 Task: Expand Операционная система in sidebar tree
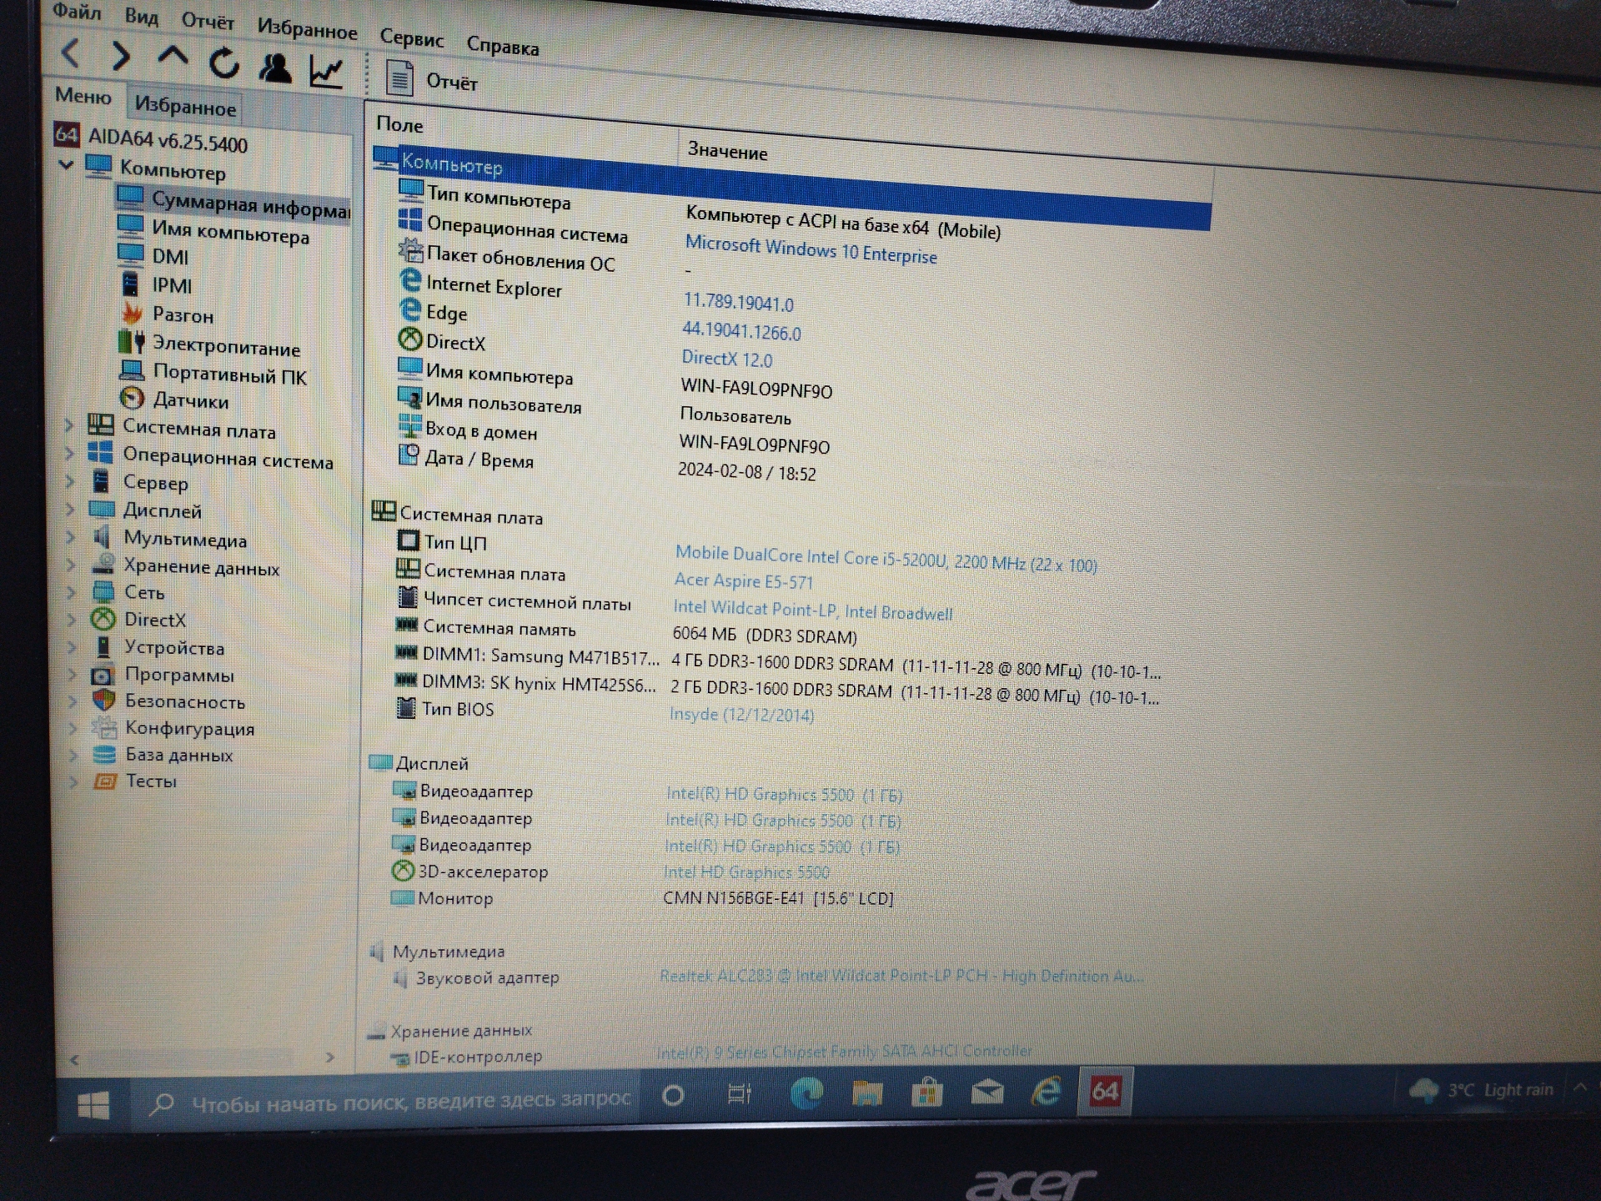tap(70, 454)
